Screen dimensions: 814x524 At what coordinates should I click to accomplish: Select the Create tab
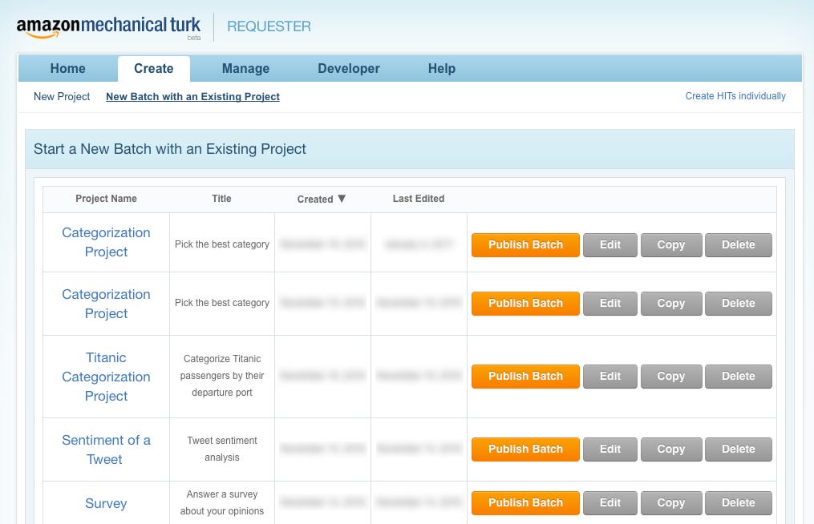click(153, 68)
